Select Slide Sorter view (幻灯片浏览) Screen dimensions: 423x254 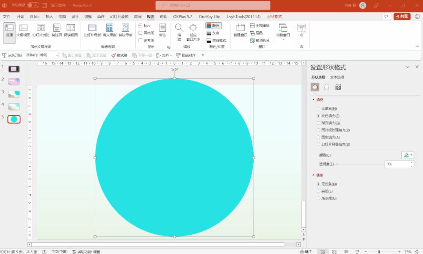pyautogui.click(x=40, y=31)
